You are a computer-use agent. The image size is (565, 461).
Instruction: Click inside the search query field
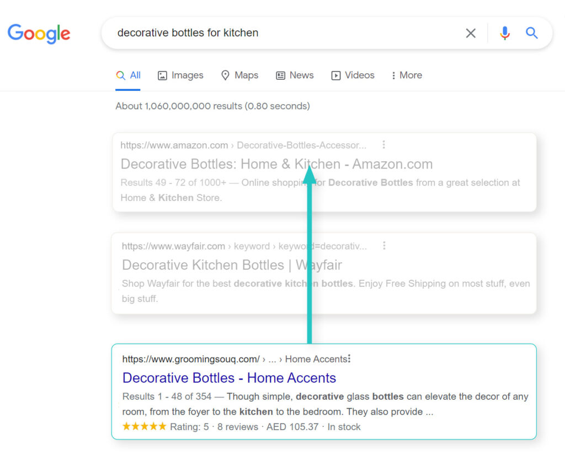click(x=276, y=33)
